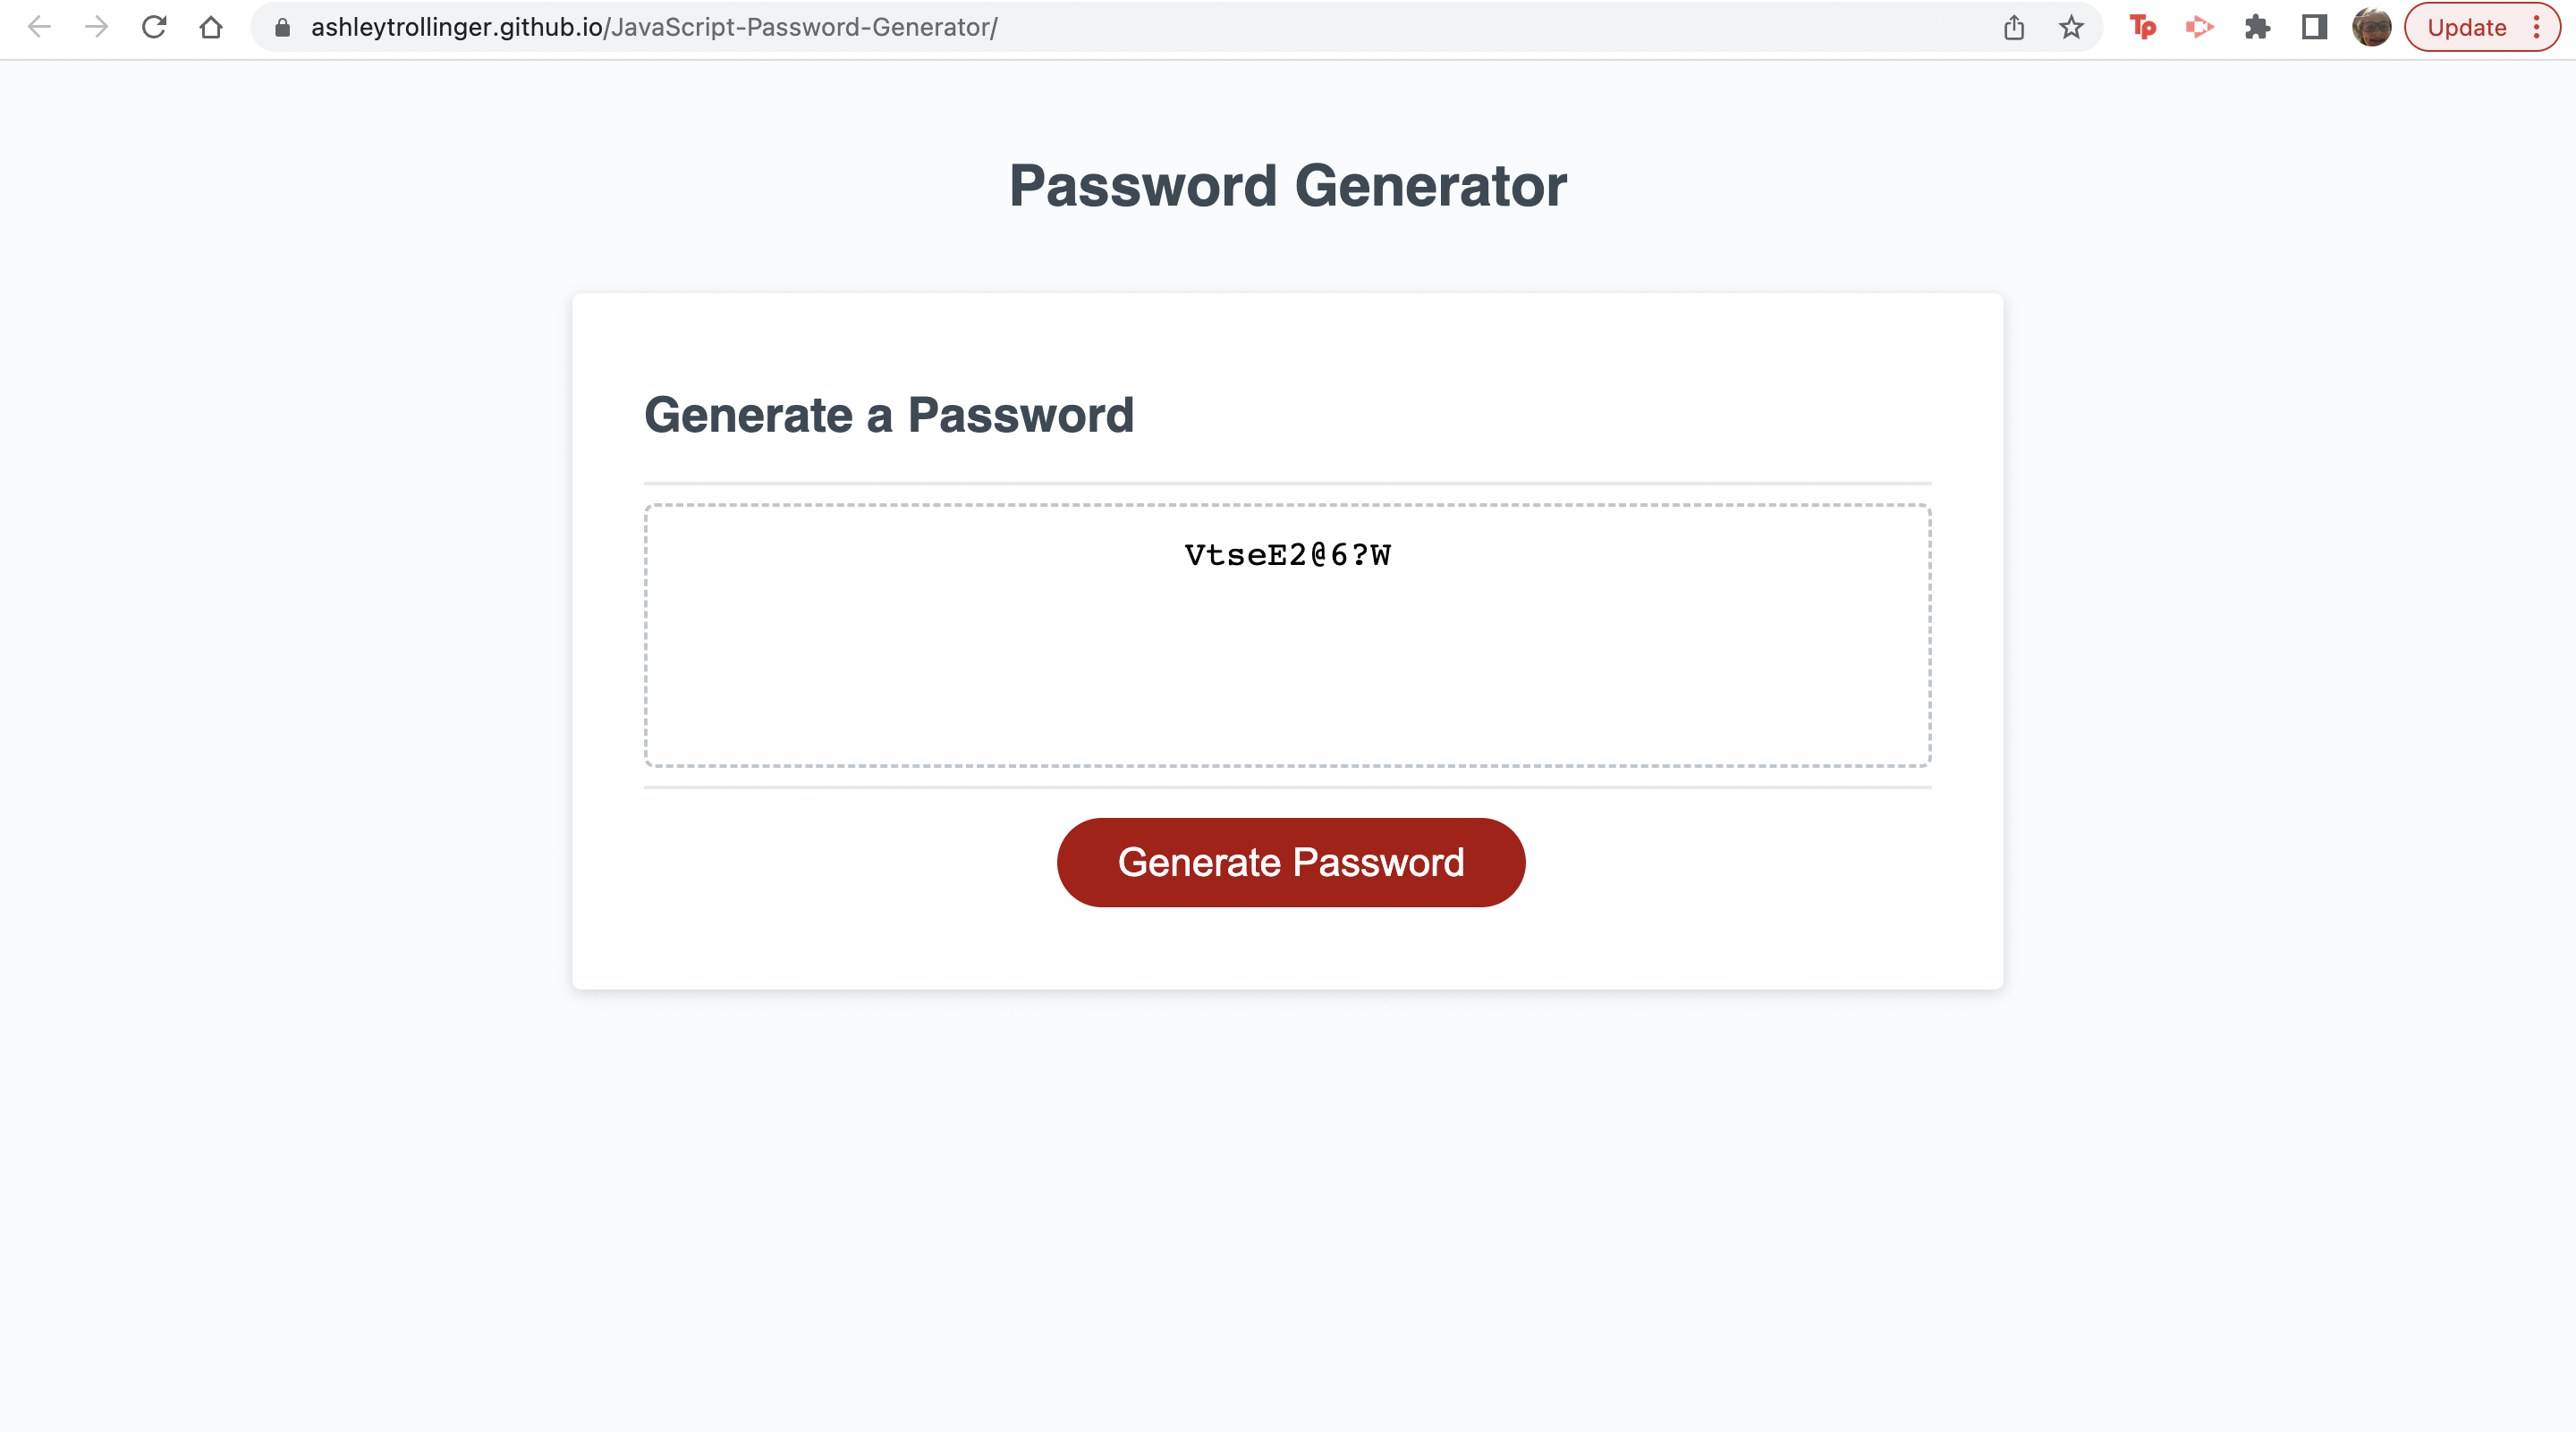Toggle the browser side panel

tap(2313, 27)
